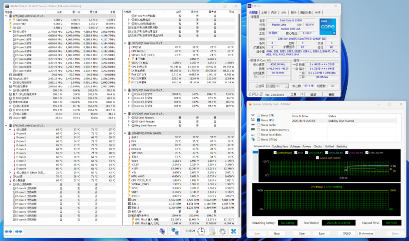Collapse the GIGABYTE B760M sensor group
Viewport: 409px width, 241px height.
point(126,134)
